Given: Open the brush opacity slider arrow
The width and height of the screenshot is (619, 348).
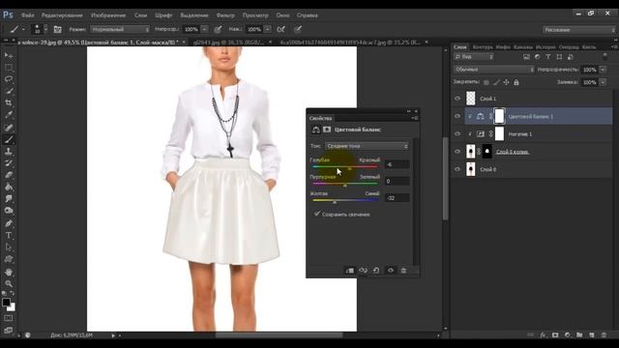Looking at the screenshot, I should tap(204, 30).
